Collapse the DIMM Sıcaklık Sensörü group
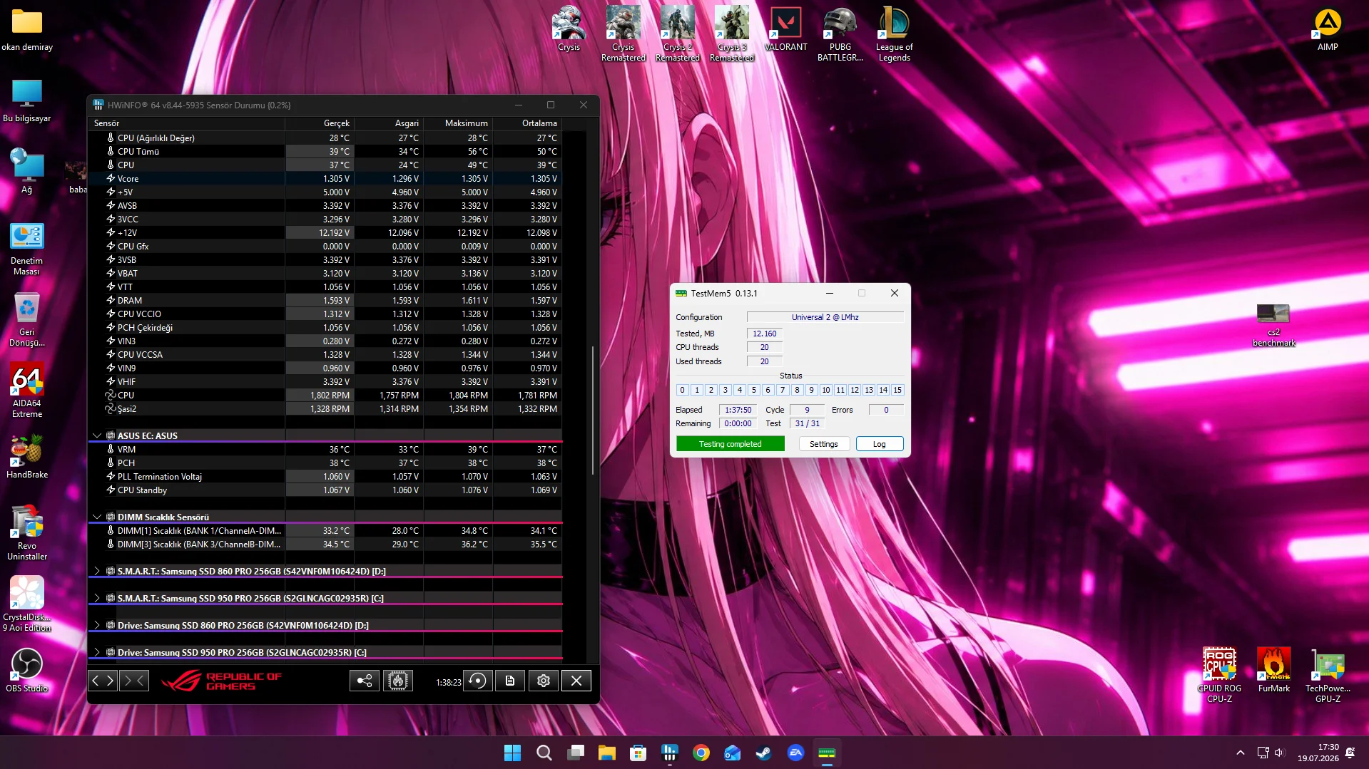 pos(97,517)
